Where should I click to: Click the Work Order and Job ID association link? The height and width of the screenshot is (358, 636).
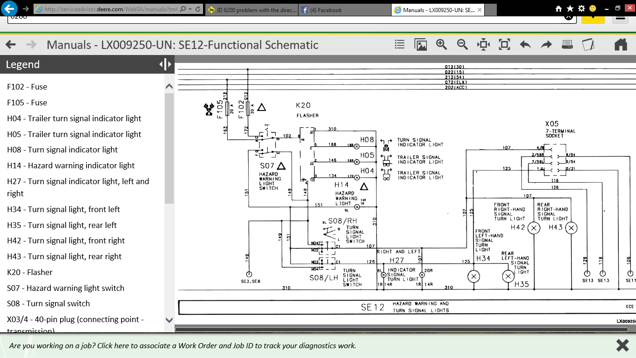click(x=183, y=345)
